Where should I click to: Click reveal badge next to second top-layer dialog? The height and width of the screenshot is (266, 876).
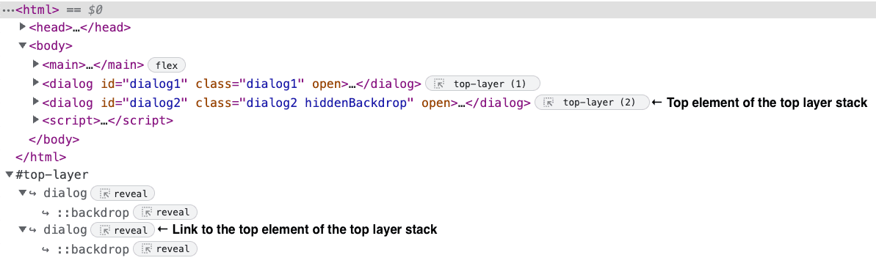123,230
